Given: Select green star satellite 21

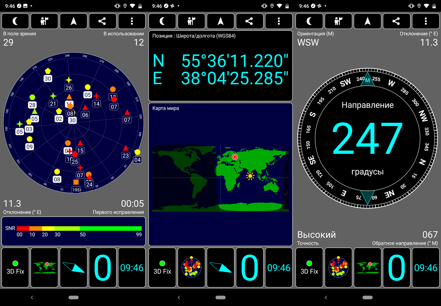Looking at the screenshot, I should coord(53,96).
